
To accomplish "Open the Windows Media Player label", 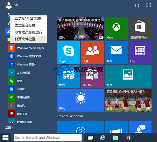I will click(31, 48).
